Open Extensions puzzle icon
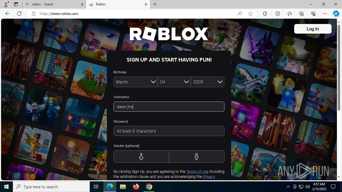 click(265, 14)
